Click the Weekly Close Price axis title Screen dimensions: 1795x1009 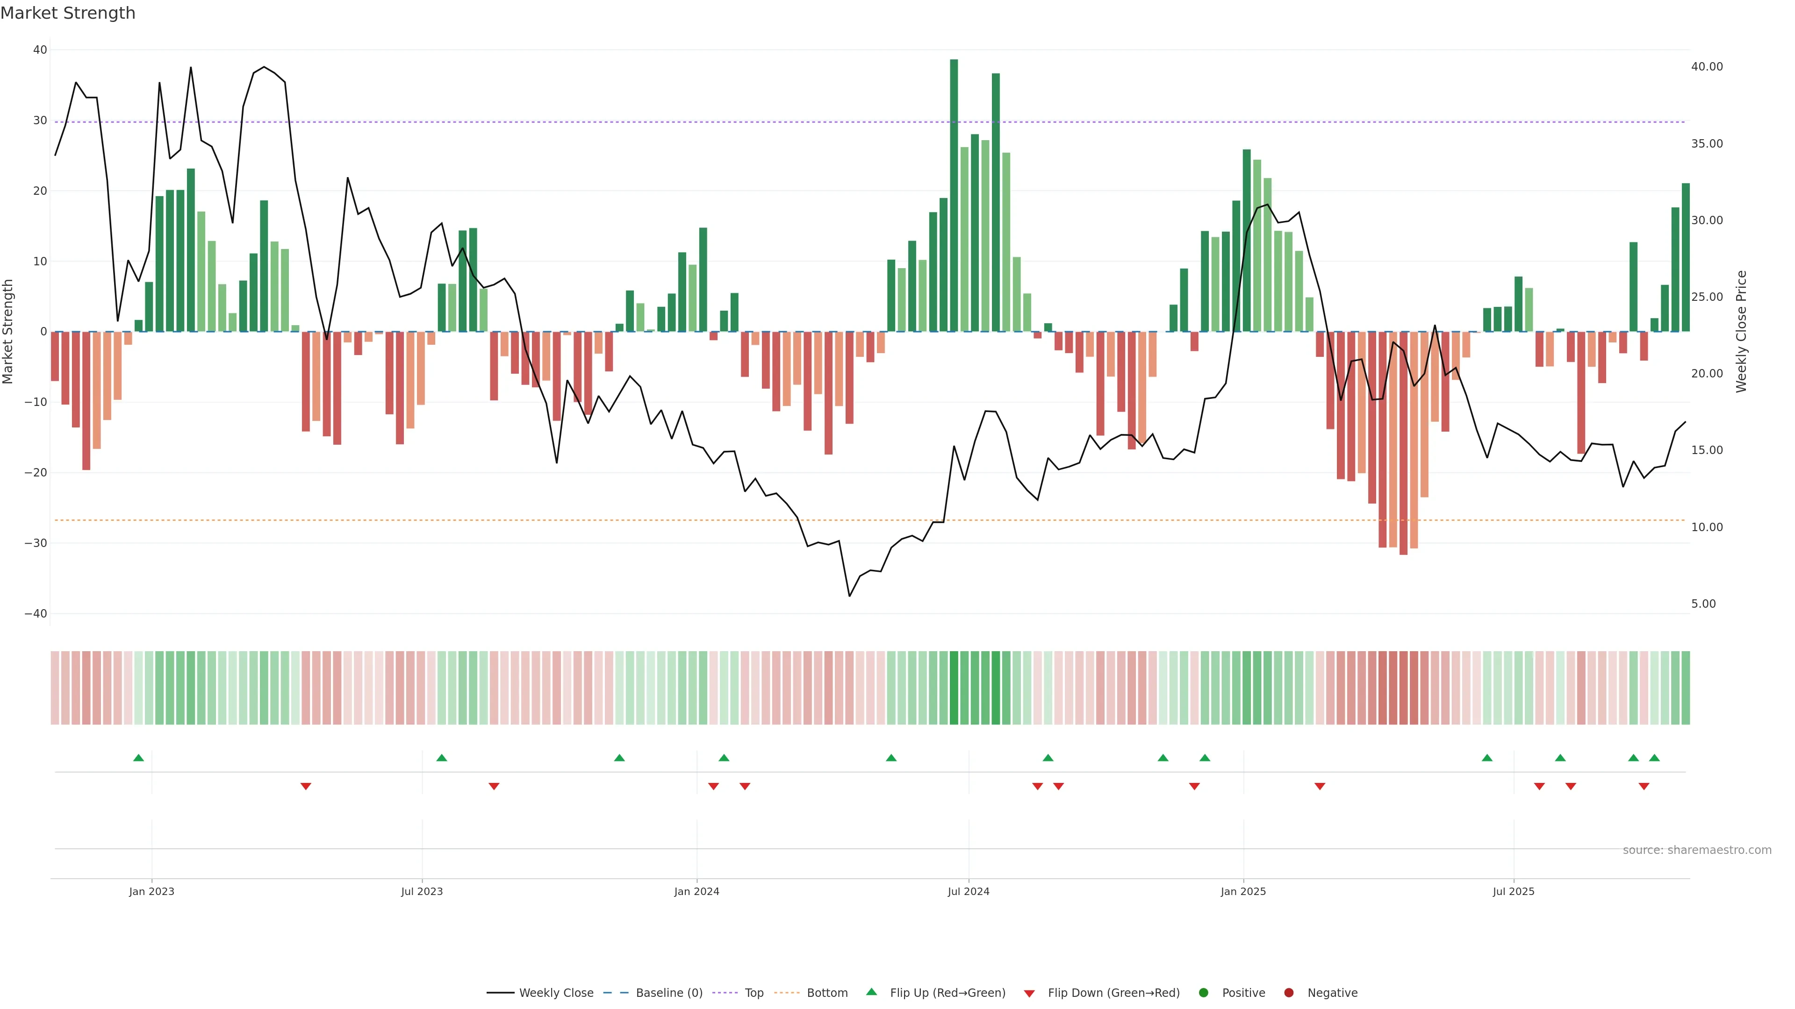tap(1741, 332)
